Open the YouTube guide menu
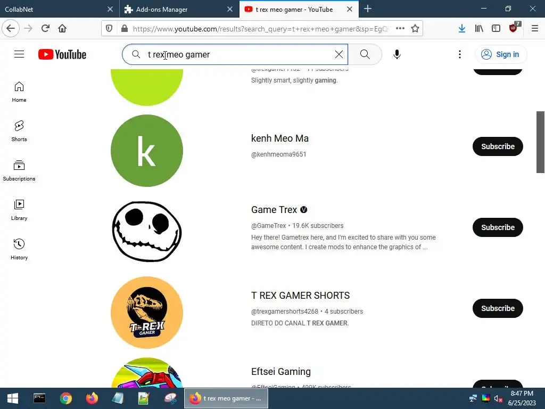Screen dimensions: 545x409 click(x=19, y=54)
